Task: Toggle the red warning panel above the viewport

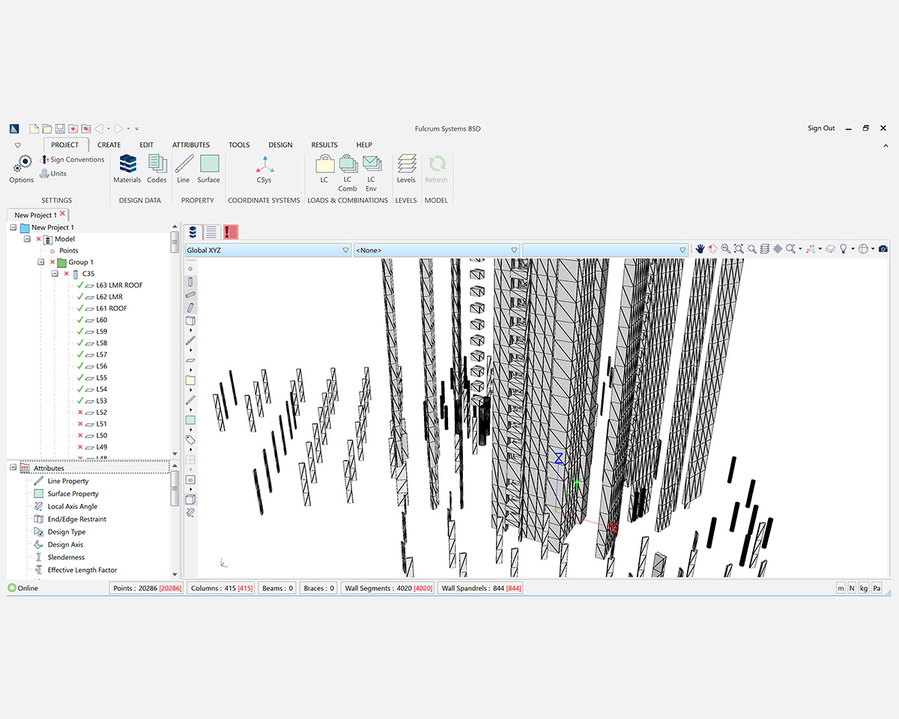Action: [230, 231]
